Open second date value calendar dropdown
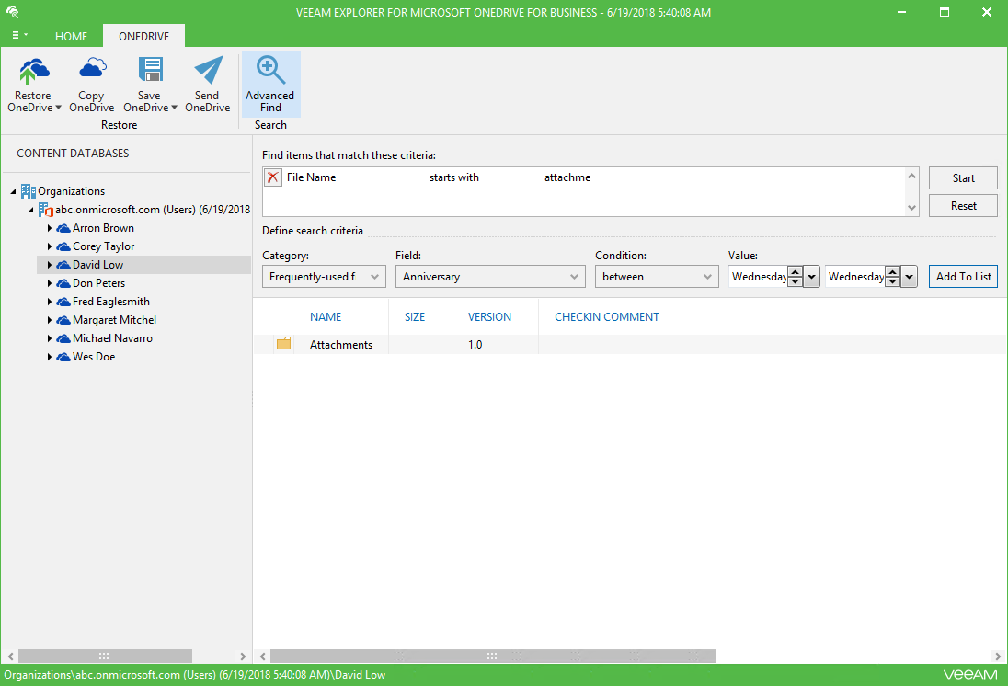Image resolution: width=1008 pixels, height=686 pixels. click(909, 277)
